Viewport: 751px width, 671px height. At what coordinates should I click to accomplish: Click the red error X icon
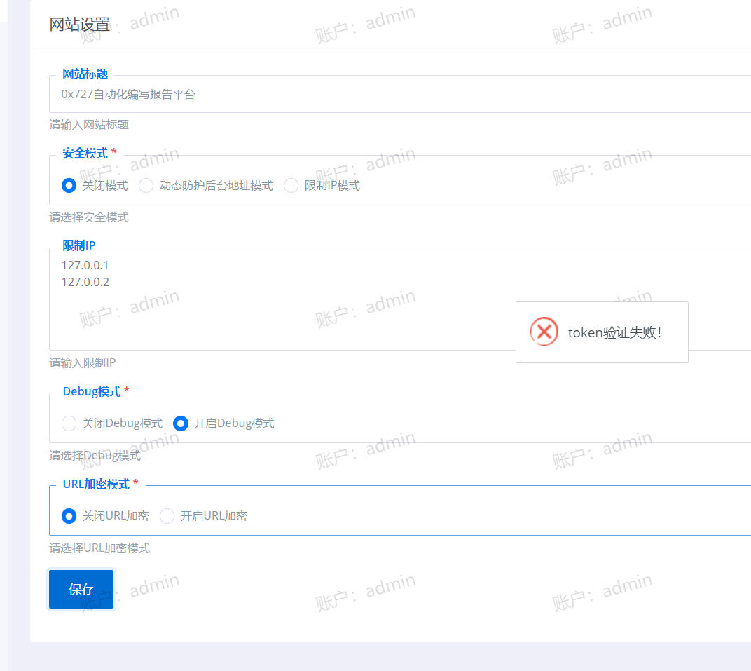[x=544, y=332]
